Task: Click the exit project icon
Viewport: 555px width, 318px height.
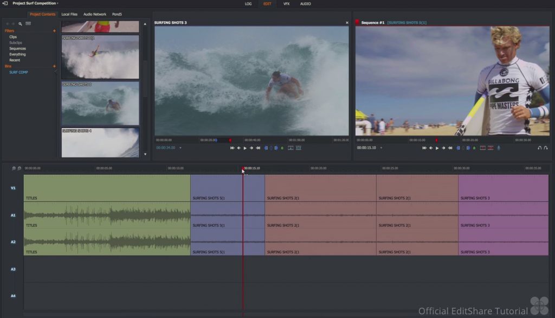Action: pyautogui.click(x=5, y=3)
